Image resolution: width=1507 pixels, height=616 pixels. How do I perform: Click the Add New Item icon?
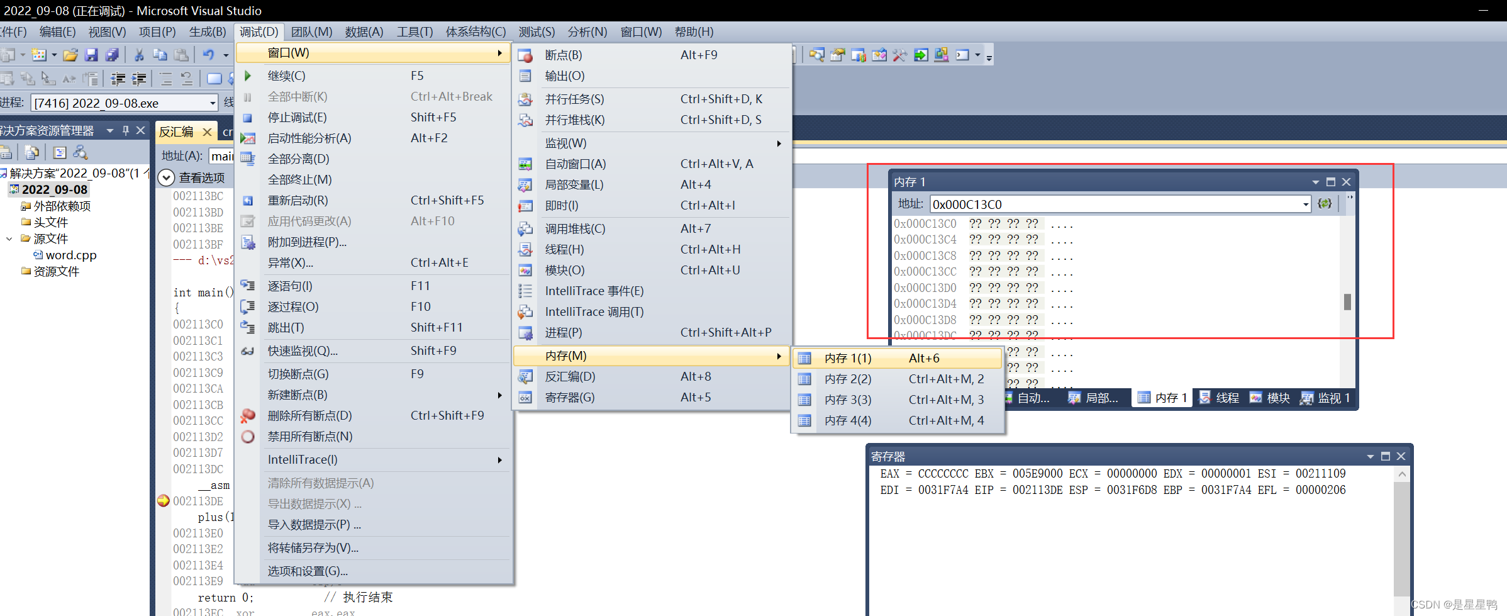tap(39, 55)
